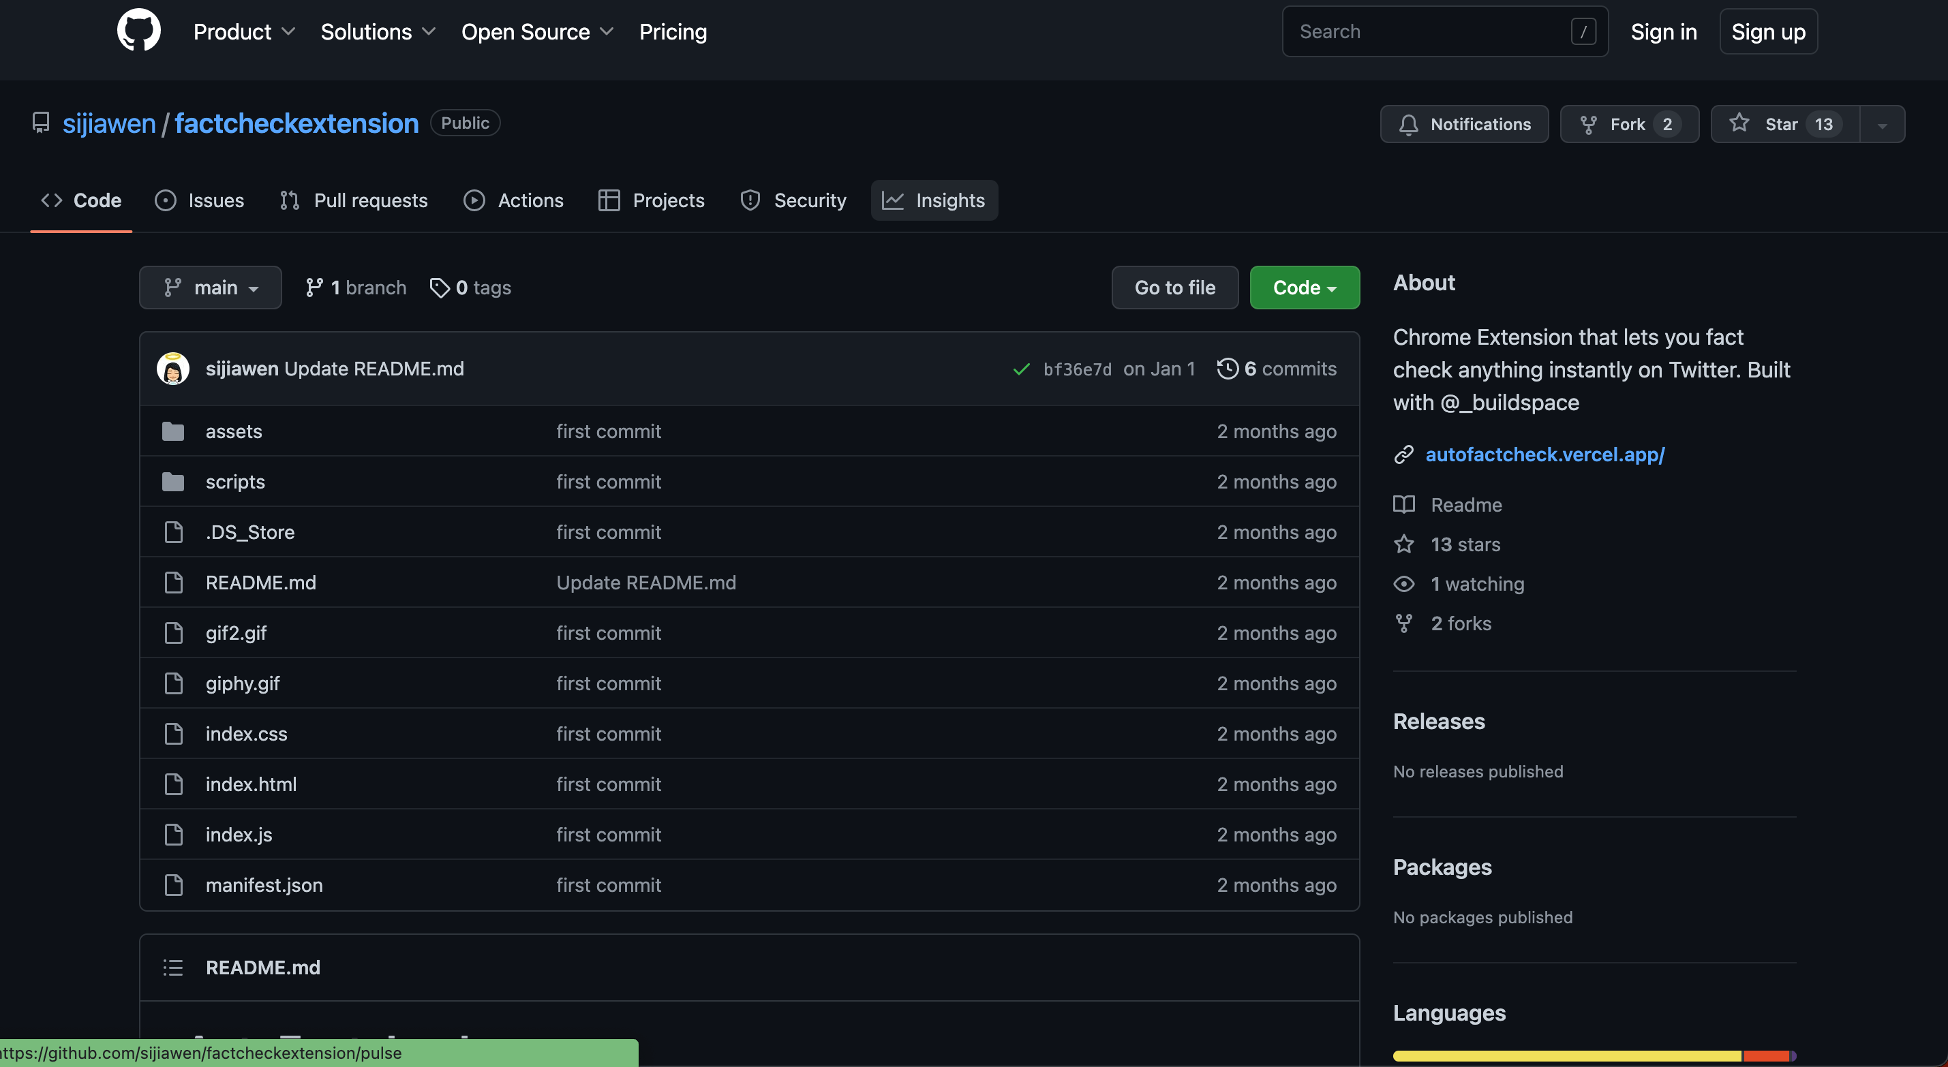The image size is (1948, 1067).
Task: Click the Sign up button
Action: pyautogui.click(x=1768, y=32)
